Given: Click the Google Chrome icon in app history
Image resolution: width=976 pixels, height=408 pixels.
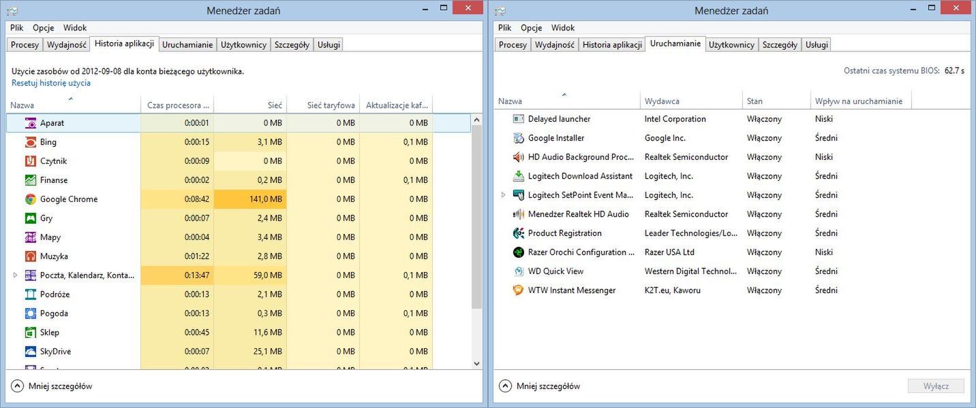Looking at the screenshot, I should point(30,199).
